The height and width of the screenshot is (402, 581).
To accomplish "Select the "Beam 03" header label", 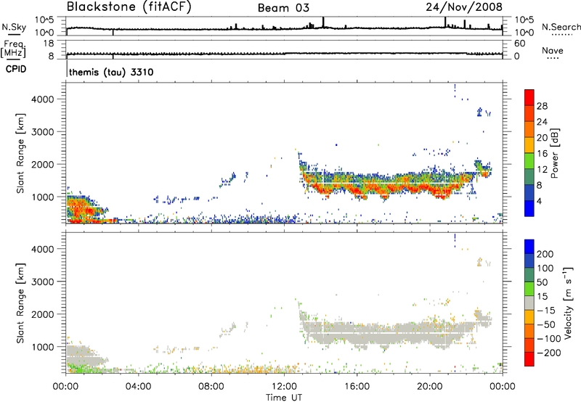I will (x=283, y=8).
